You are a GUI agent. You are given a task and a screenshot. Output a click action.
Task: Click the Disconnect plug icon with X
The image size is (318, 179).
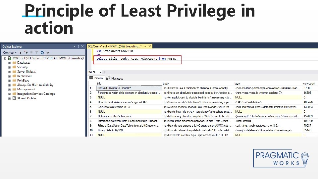click(26, 52)
